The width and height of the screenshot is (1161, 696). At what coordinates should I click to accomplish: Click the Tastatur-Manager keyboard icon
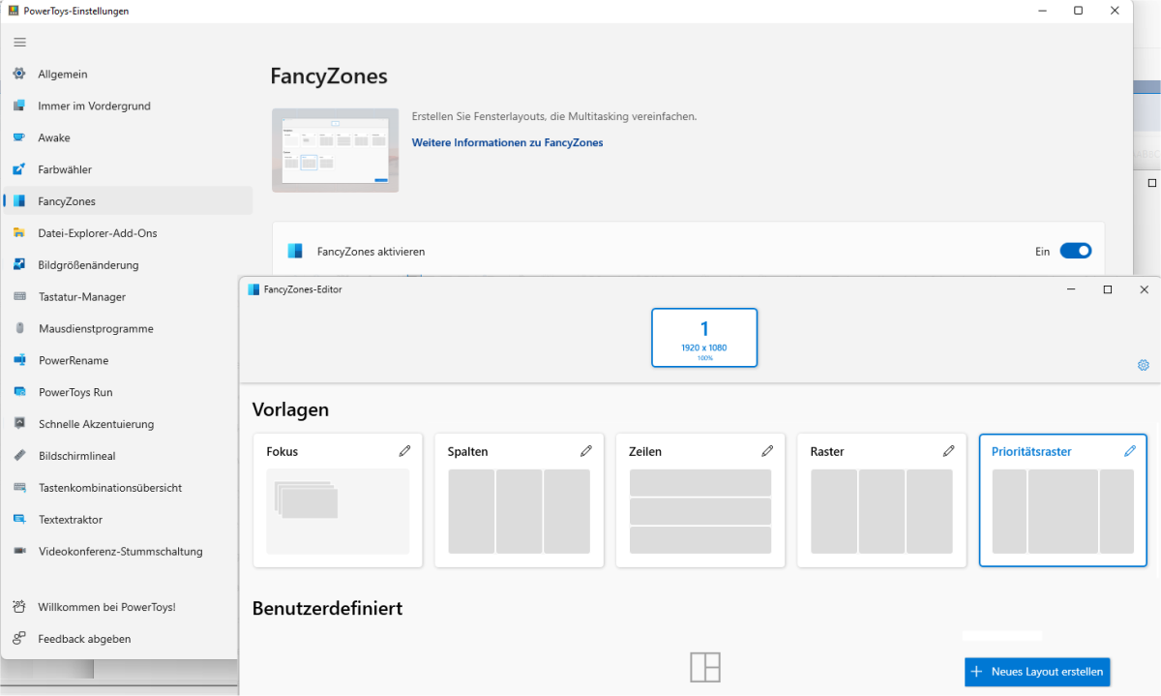click(19, 296)
